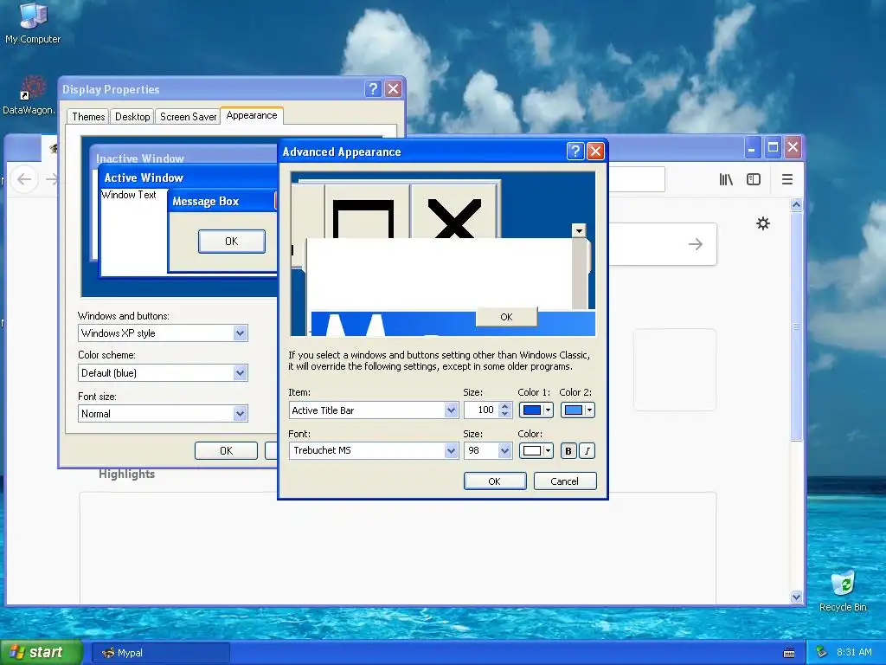886x665 pixels.
Task: Open the Color 2 swatch picker
Action: point(577,410)
